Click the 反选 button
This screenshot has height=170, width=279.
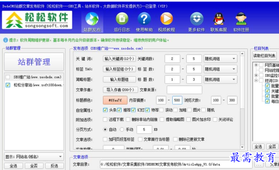click(x=54, y=166)
